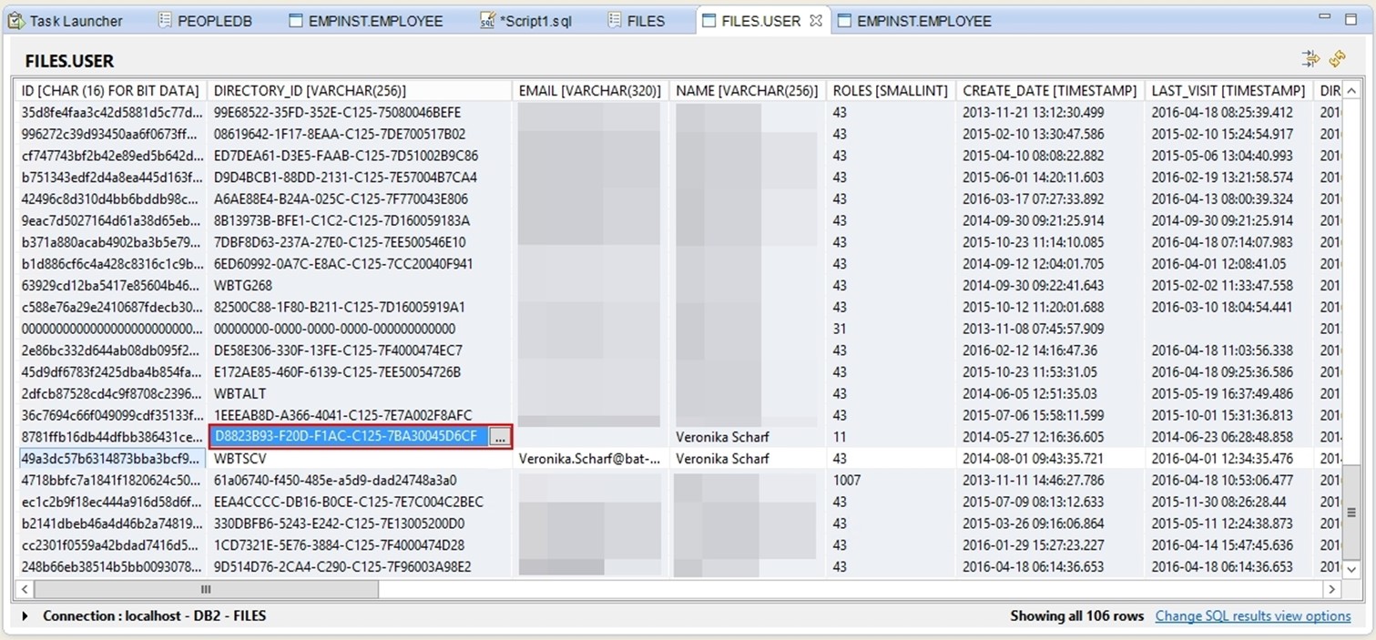Viewport: 1376px width, 640px height.
Task: Select the Veronika.Scharf email cell
Action: click(x=589, y=459)
